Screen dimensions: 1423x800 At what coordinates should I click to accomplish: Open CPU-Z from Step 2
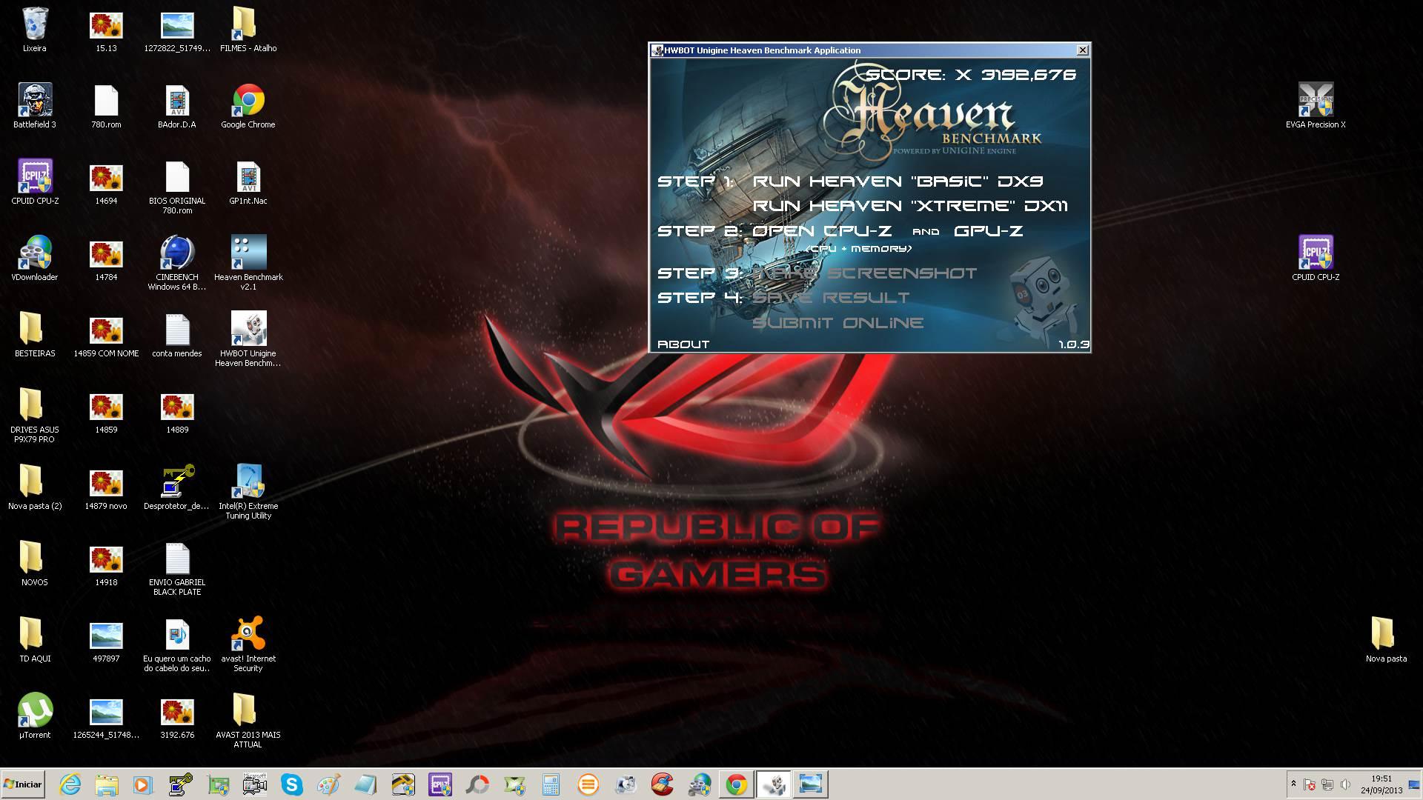[x=822, y=231]
